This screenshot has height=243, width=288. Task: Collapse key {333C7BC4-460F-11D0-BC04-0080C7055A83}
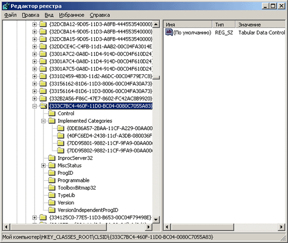tap(35, 106)
